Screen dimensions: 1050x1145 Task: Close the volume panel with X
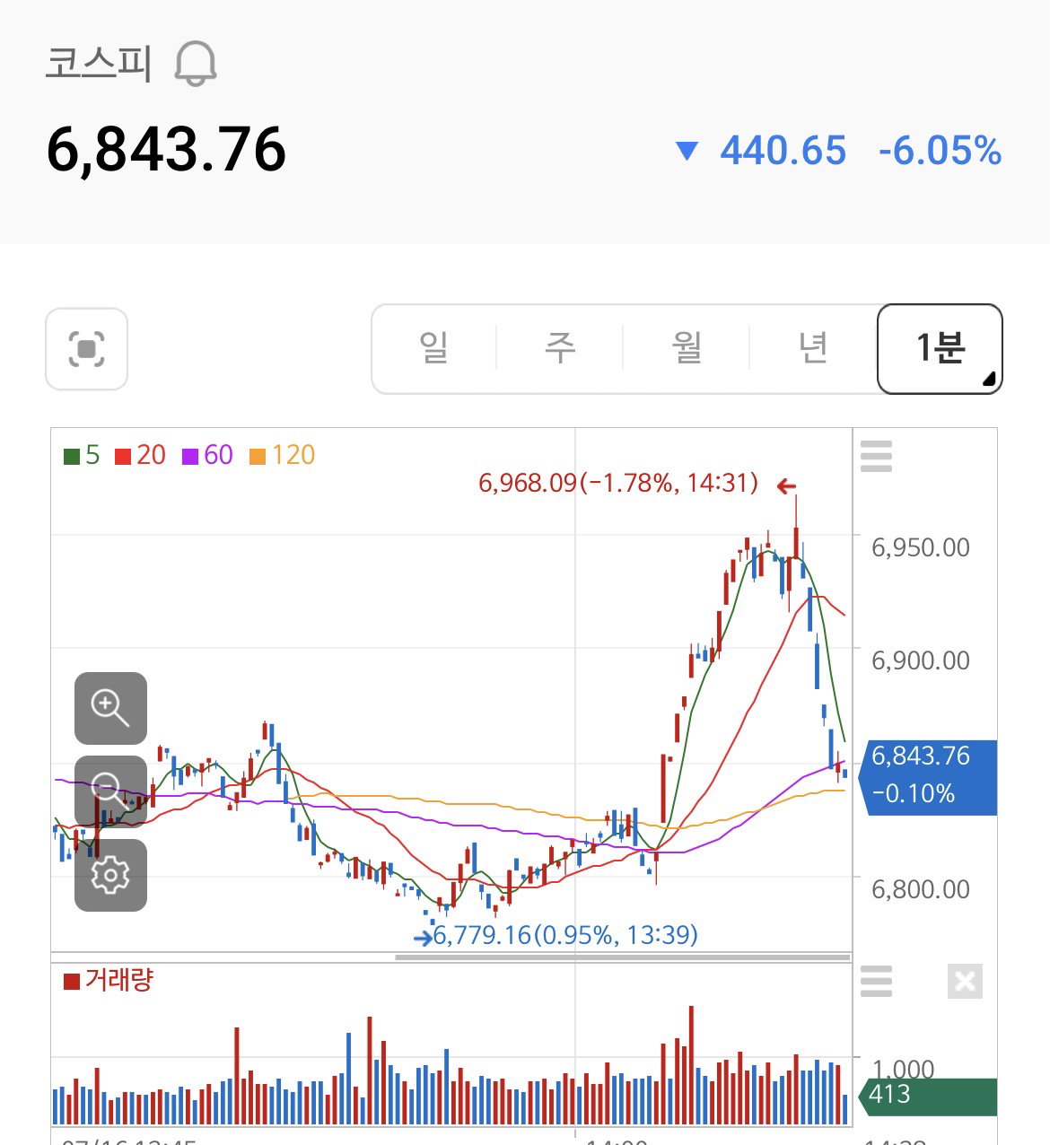965,982
